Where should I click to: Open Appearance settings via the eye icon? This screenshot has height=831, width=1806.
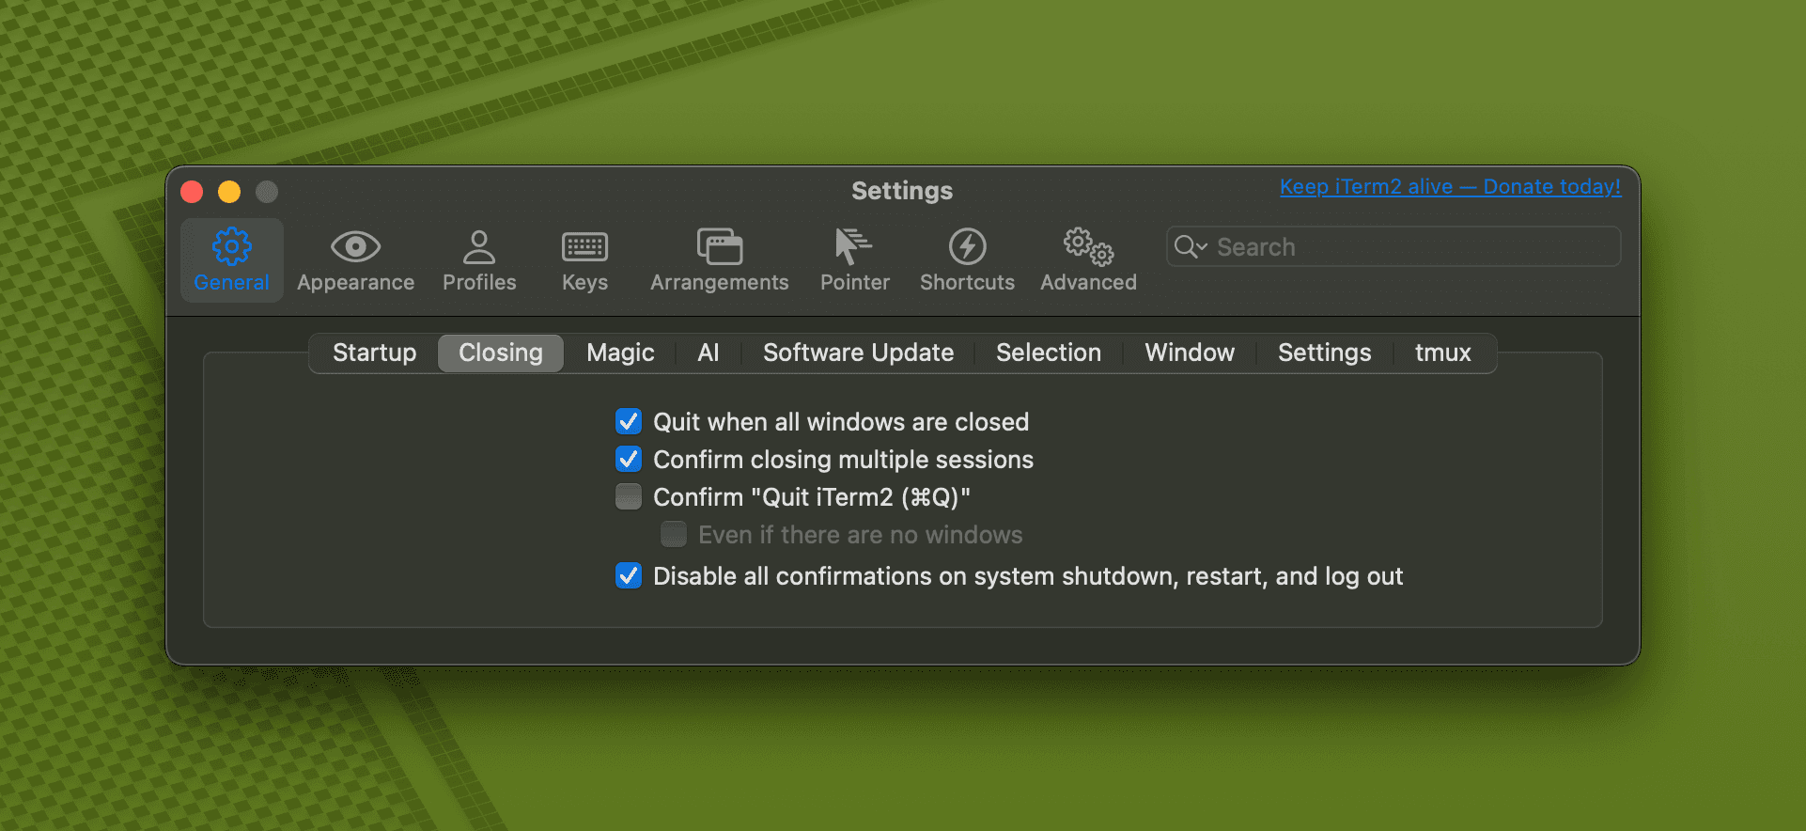pyautogui.click(x=355, y=247)
